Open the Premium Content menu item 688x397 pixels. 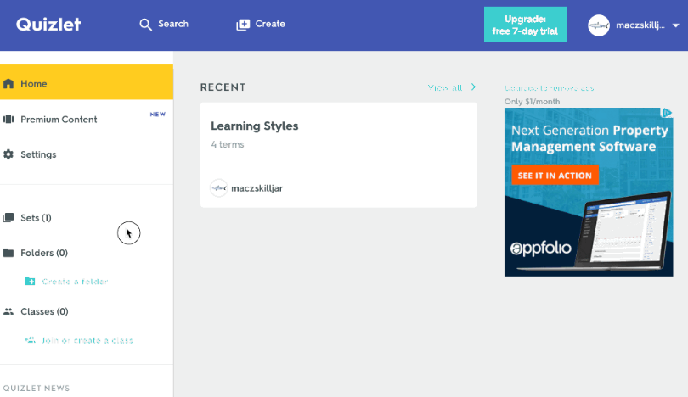[59, 120]
